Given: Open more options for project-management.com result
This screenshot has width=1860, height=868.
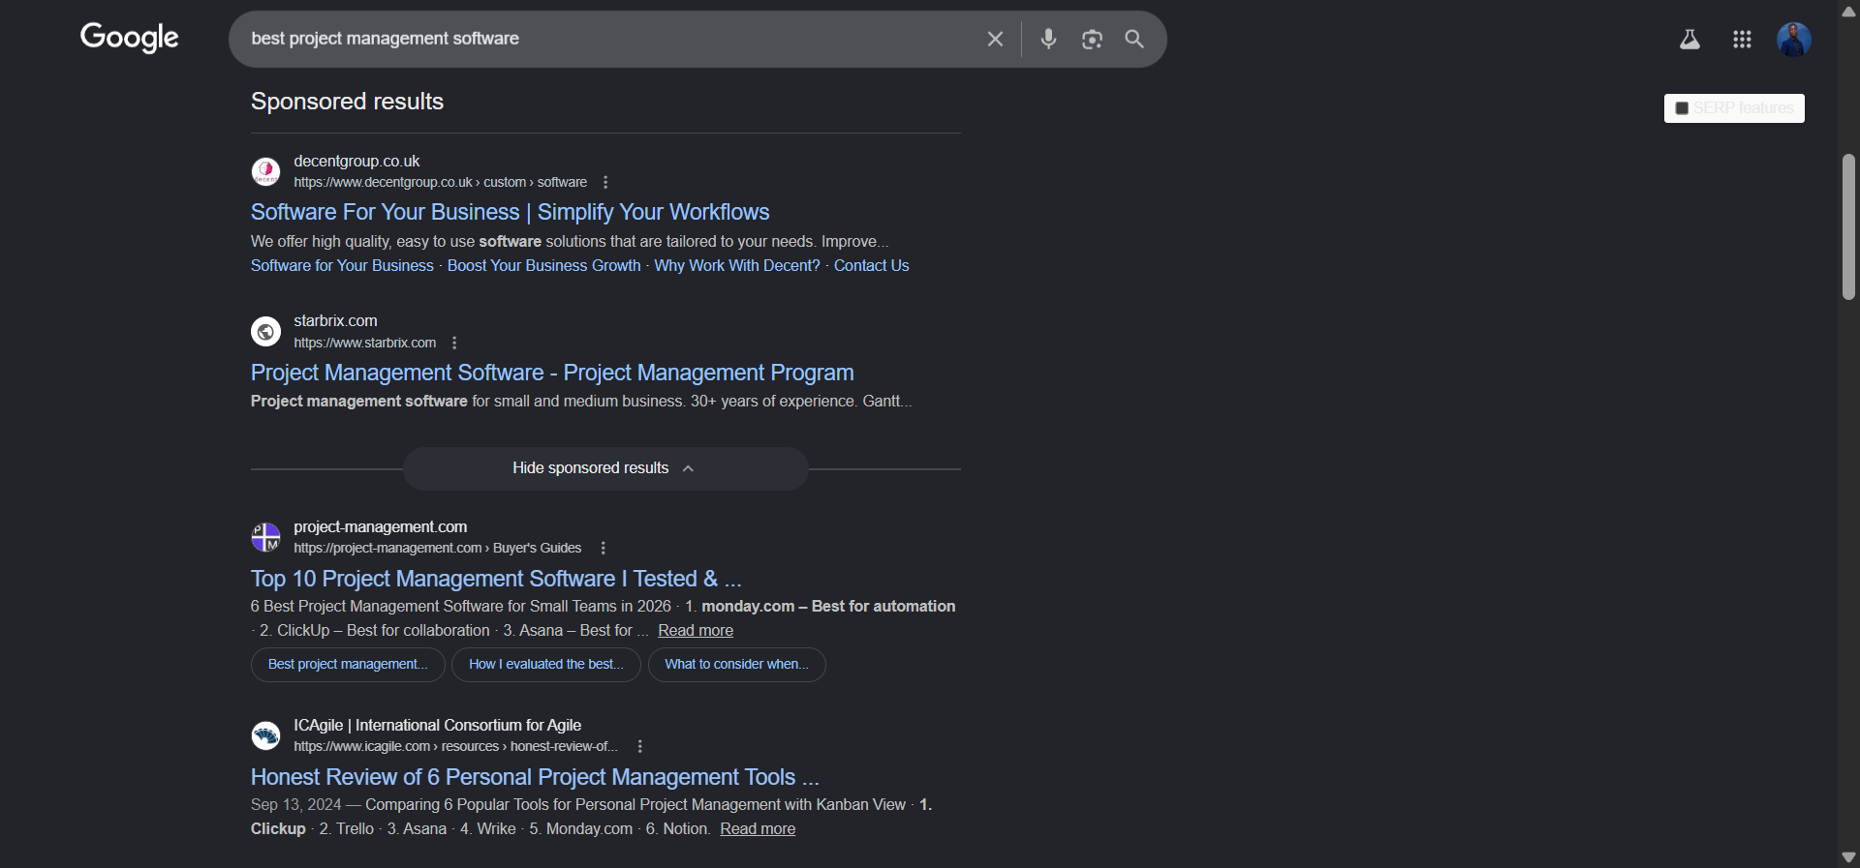Looking at the screenshot, I should 604,548.
